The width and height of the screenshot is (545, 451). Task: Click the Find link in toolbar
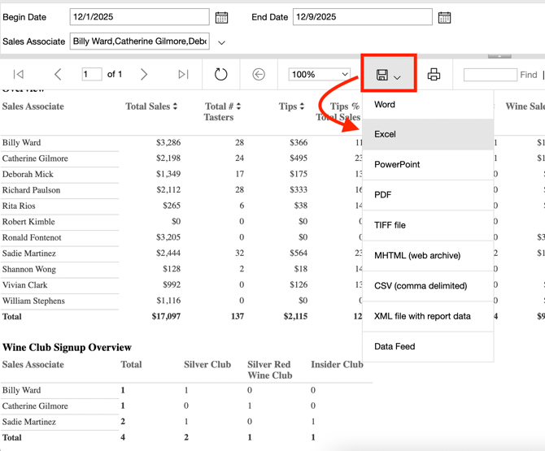tap(528, 75)
